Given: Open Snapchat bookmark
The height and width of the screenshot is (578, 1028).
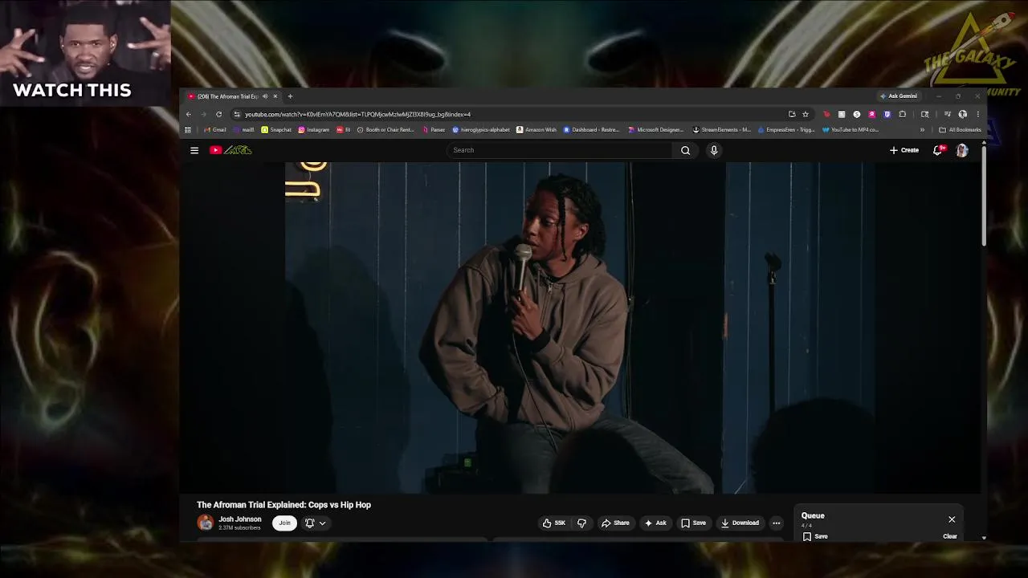Looking at the screenshot, I should coord(276,130).
